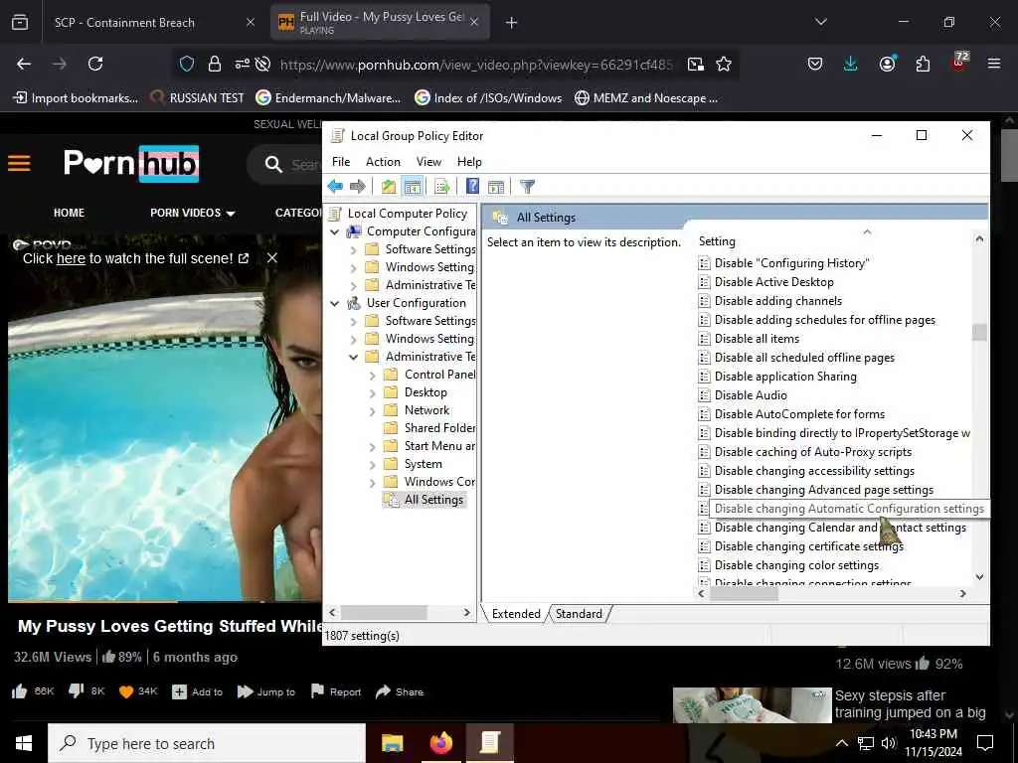Click the Filter funnel icon in the toolbar
The height and width of the screenshot is (763, 1018).
[527, 187]
